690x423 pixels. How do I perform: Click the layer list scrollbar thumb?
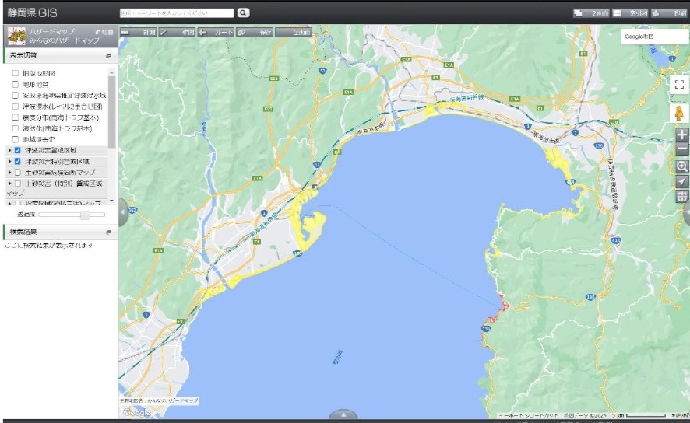[x=112, y=112]
